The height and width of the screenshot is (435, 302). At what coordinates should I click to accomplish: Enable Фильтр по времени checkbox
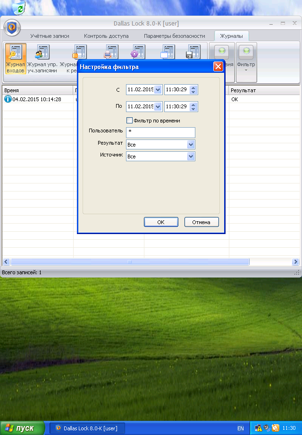129,121
